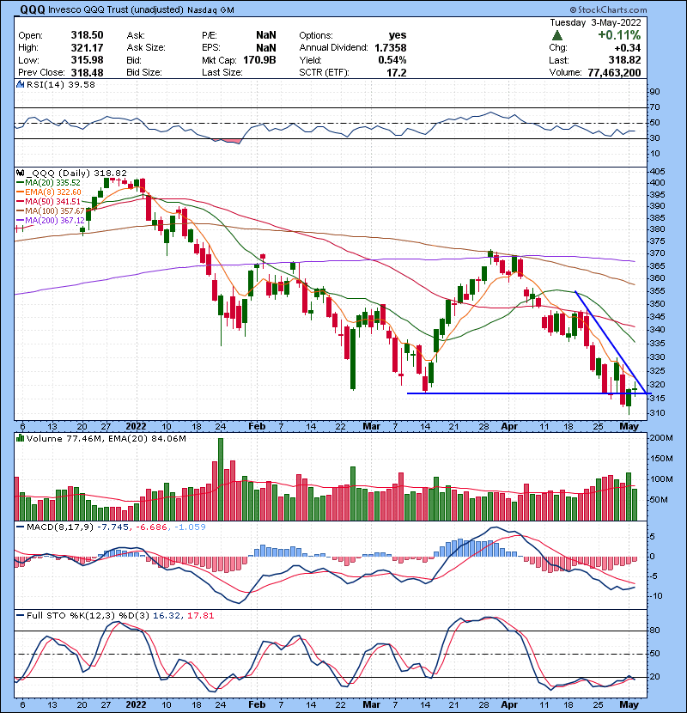Click the 90 level on RSI axis
The width and height of the screenshot is (687, 713).
pyautogui.click(x=654, y=91)
